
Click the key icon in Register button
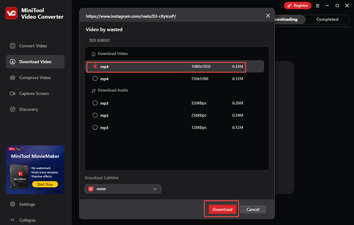[x=289, y=6]
